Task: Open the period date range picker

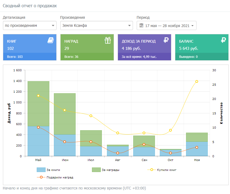Action: 166,26
